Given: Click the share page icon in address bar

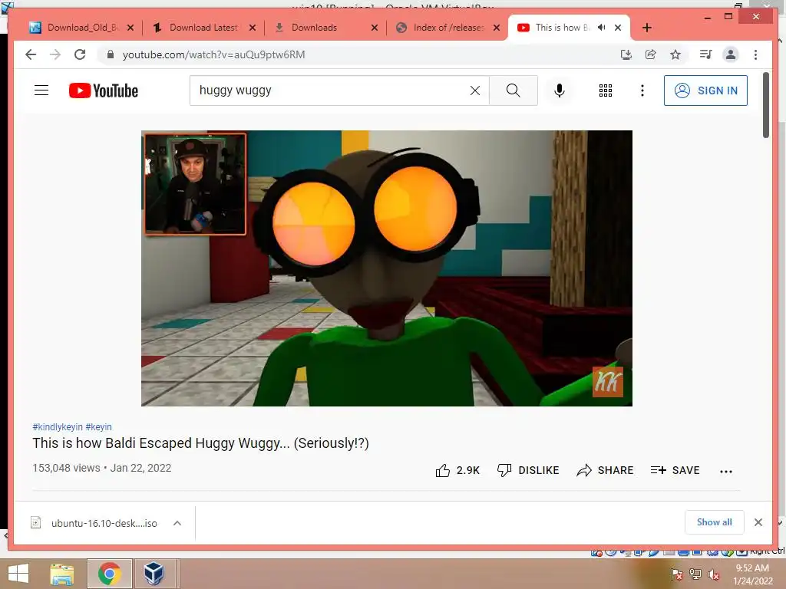Looking at the screenshot, I should click(x=651, y=54).
